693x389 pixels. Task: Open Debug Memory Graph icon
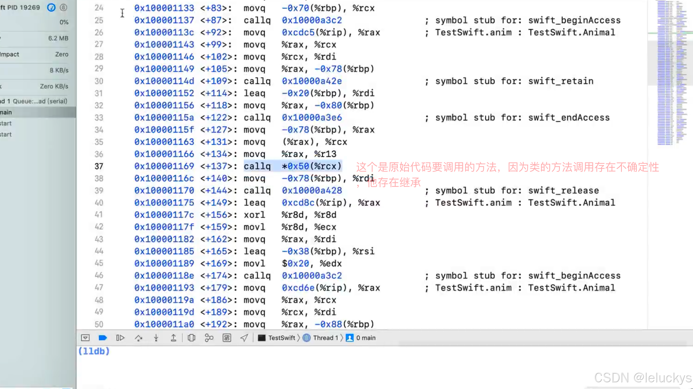click(x=209, y=338)
